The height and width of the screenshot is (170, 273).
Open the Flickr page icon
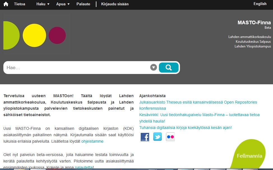pyautogui.click(x=170, y=137)
